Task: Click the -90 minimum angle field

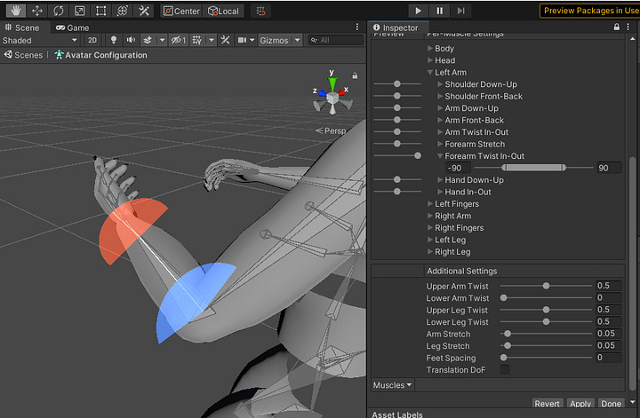Action: pos(458,168)
